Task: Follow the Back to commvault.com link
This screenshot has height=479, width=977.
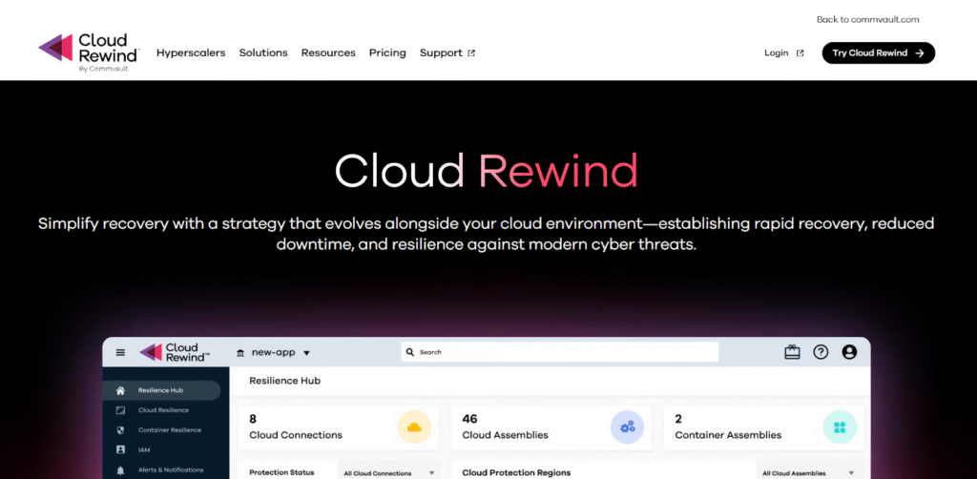Action: [x=867, y=19]
